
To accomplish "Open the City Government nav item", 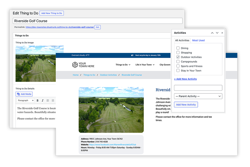I will click(x=165, y=65).
